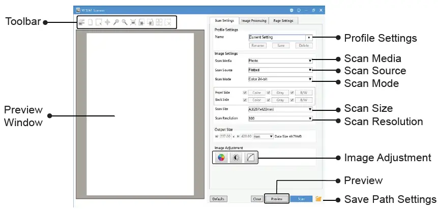This screenshot has height=209, width=438.
Task: Expand the profile Name dropdown
Action: [x=309, y=38]
